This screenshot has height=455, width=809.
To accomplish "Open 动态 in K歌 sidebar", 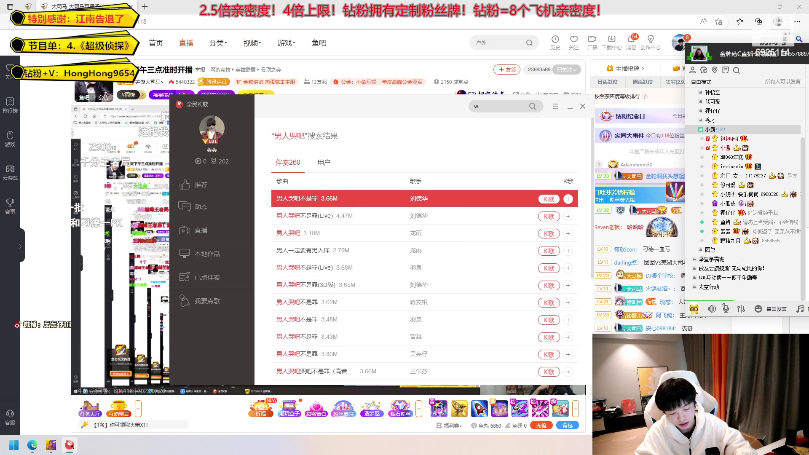I will coord(193,207).
